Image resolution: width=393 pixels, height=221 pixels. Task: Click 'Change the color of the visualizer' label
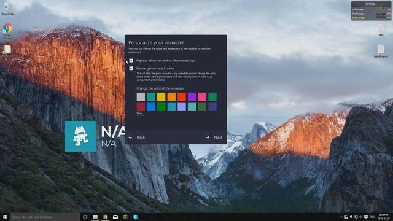(x=160, y=88)
